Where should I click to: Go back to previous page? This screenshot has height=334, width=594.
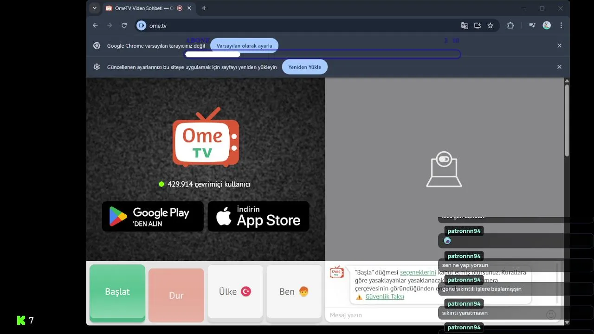pyautogui.click(x=95, y=26)
